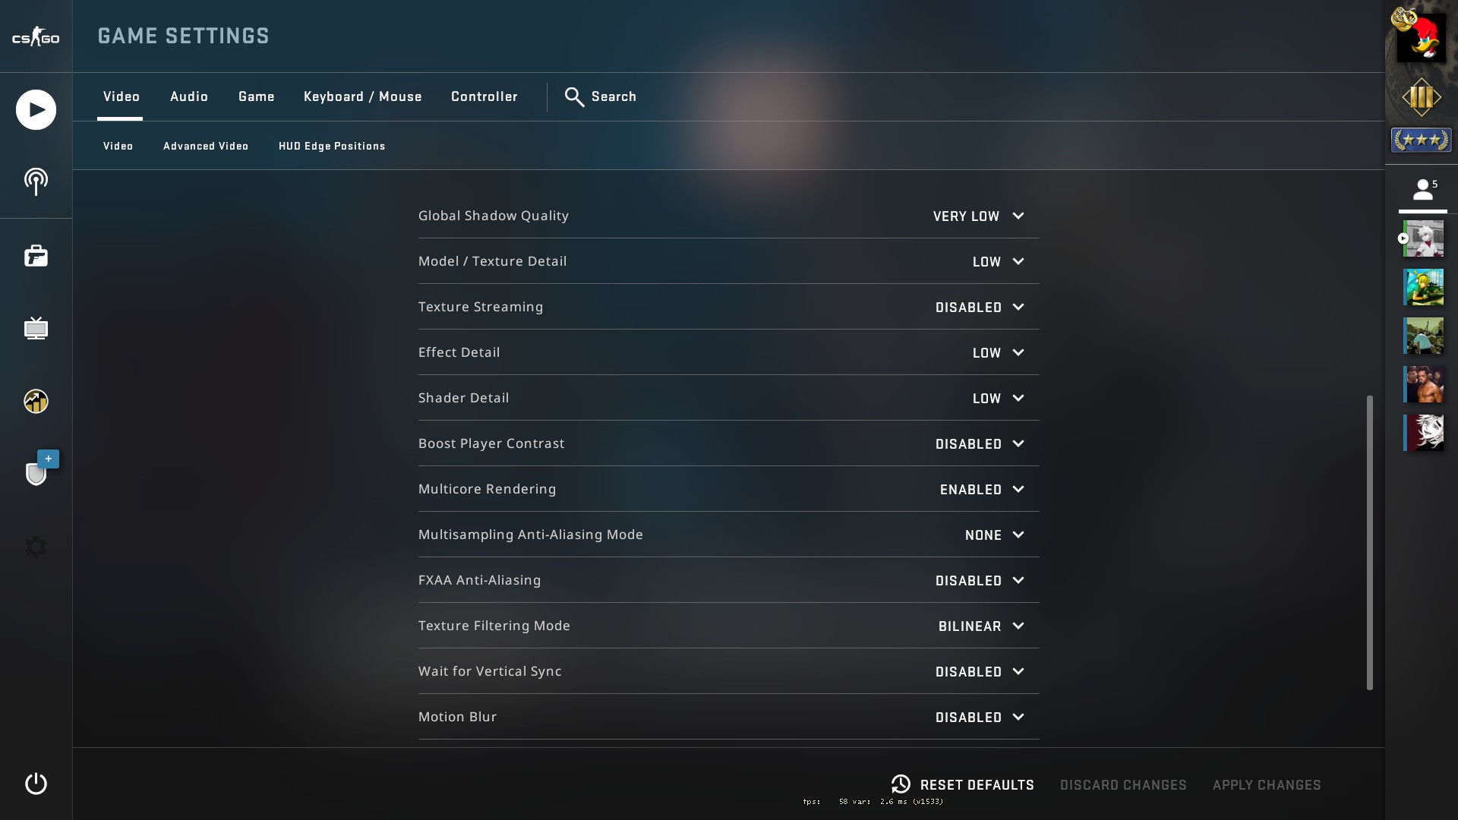Click the friends list person icon
The height and width of the screenshot is (820, 1458).
click(1422, 189)
